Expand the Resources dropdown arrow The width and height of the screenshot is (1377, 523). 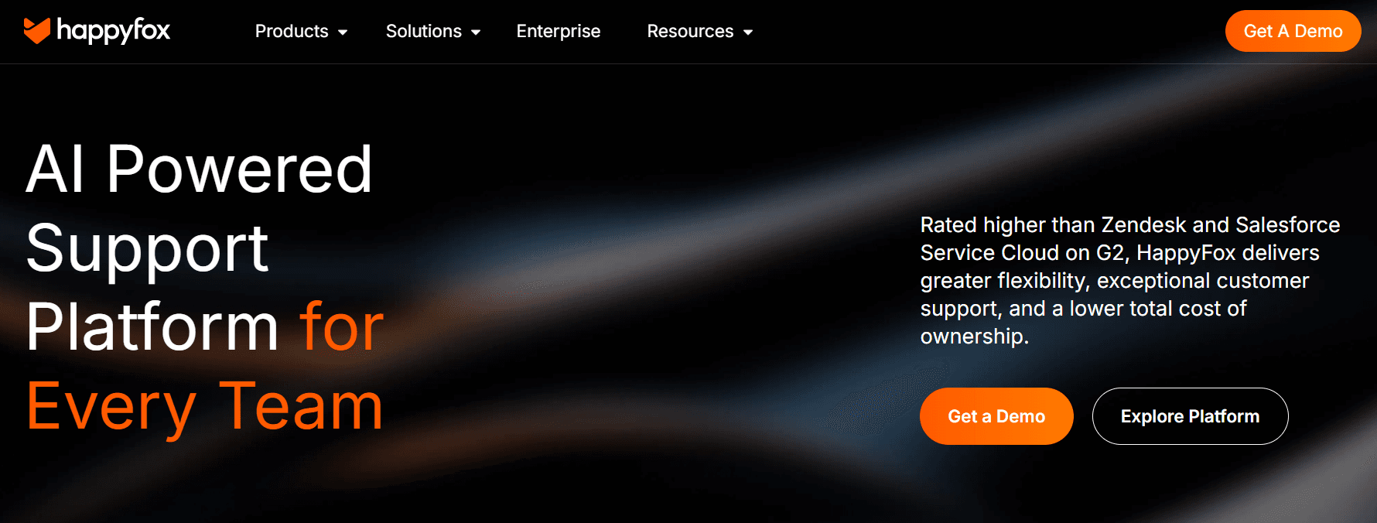tap(748, 32)
